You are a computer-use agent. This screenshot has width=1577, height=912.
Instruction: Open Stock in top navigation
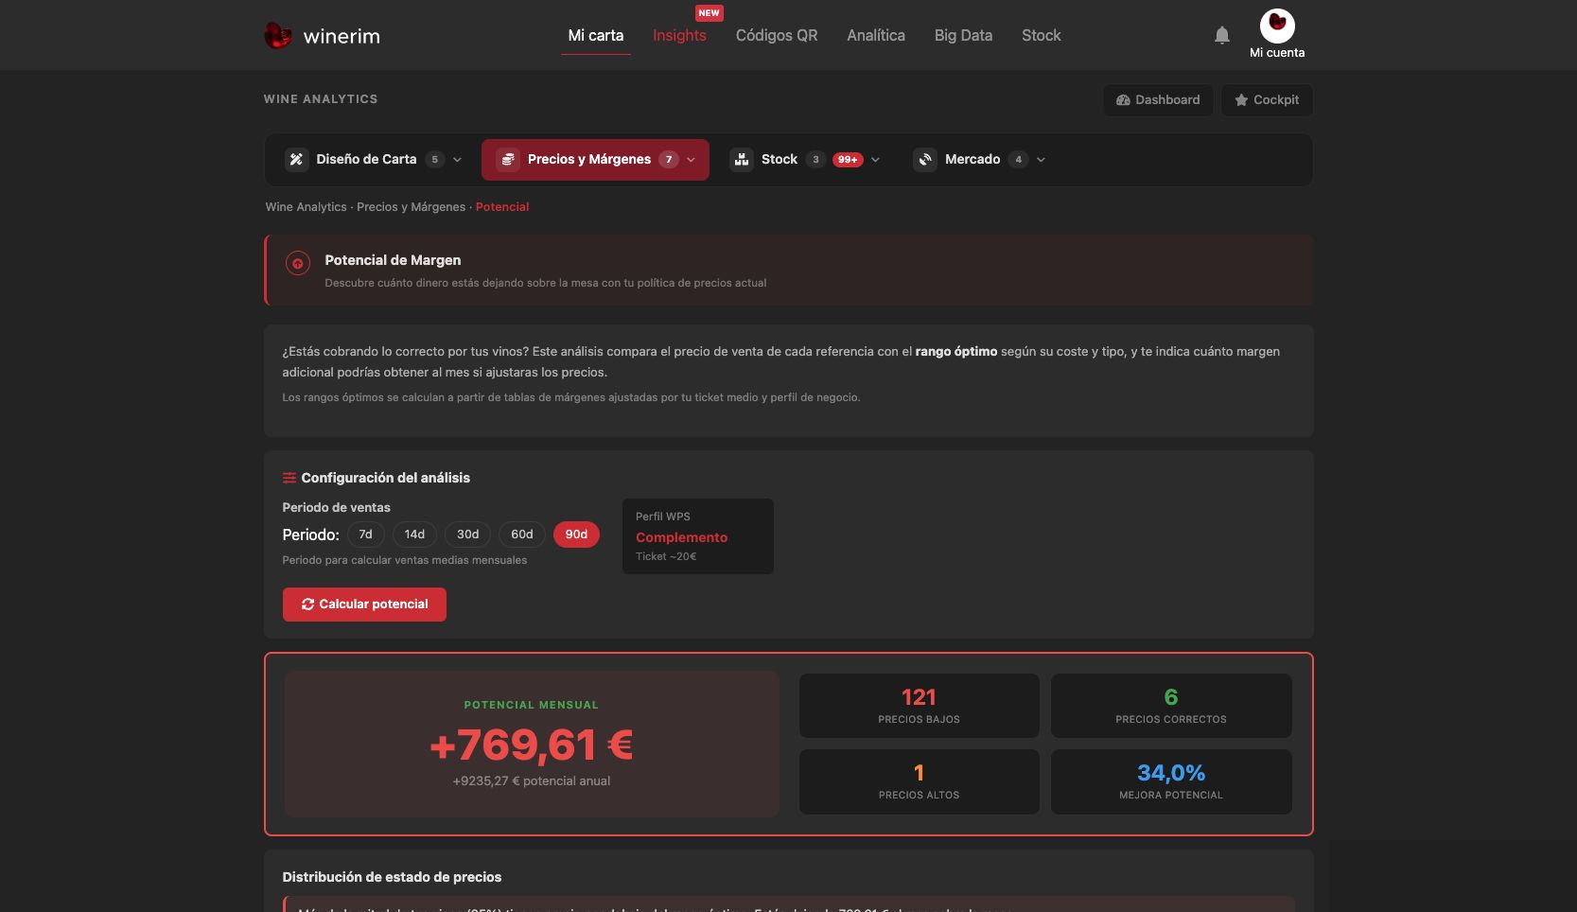click(1042, 35)
